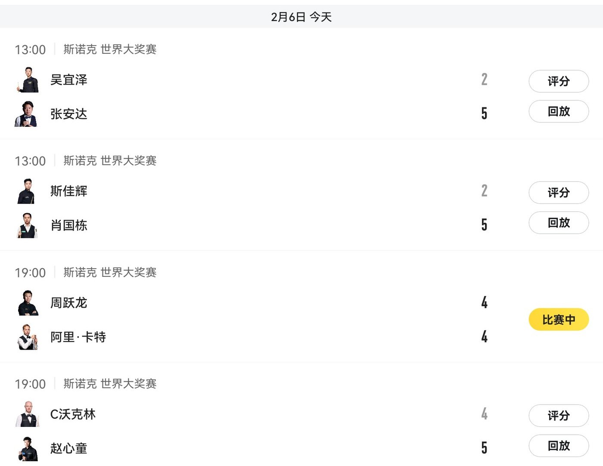Viewport: 603px width, 466px height.
Task: Click C沃克林 player avatar
Action: coord(28,414)
